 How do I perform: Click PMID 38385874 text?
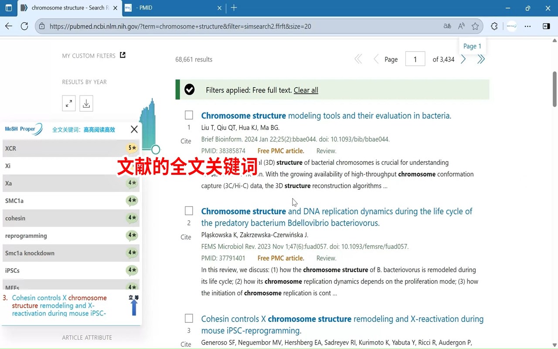point(223,151)
